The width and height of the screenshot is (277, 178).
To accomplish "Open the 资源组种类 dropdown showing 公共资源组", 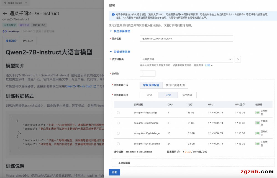I will point(186,59).
